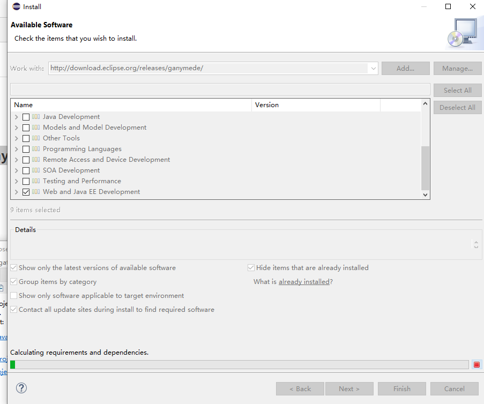484x404 pixels.
Task: Uncheck Web and Java EE Development
Action: coord(26,192)
